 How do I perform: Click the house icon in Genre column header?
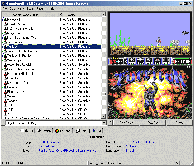pos(62,15)
